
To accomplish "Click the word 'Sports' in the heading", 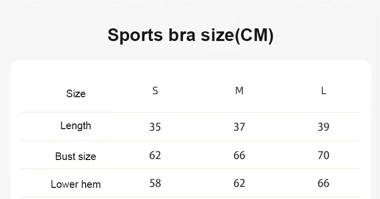I will tap(135, 36).
